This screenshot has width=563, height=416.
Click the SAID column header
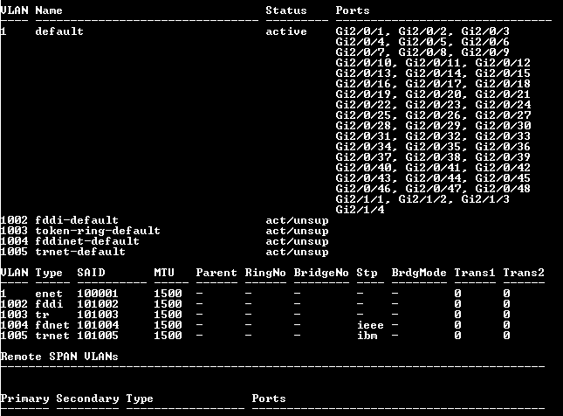(x=91, y=273)
